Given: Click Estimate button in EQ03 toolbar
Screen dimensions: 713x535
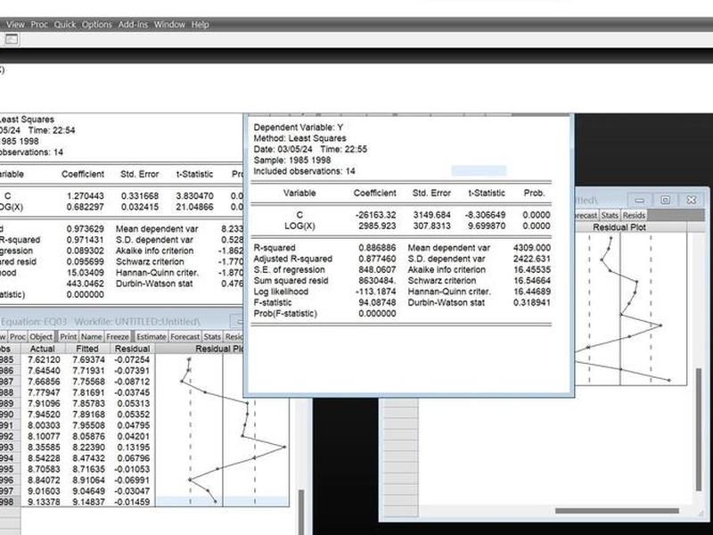Looking at the screenshot, I should (x=152, y=337).
